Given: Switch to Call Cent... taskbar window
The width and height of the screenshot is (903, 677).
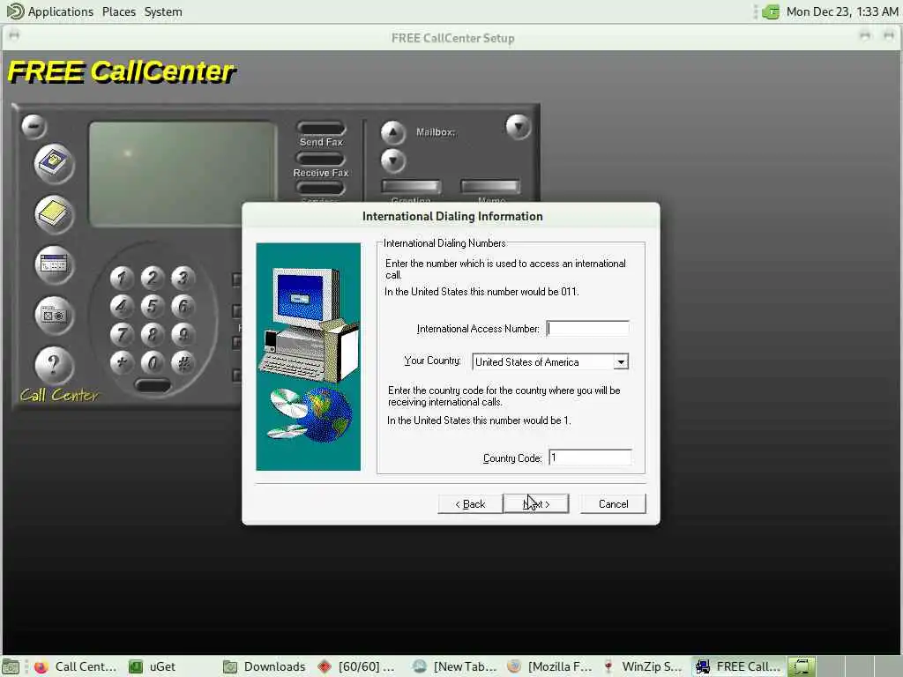Looking at the screenshot, I should point(75,666).
